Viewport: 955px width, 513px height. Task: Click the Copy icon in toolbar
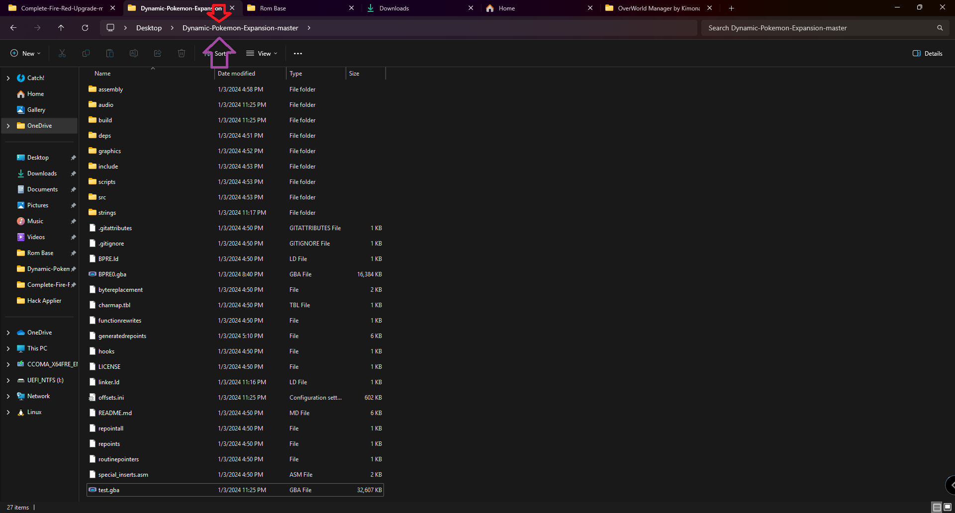[86, 53]
